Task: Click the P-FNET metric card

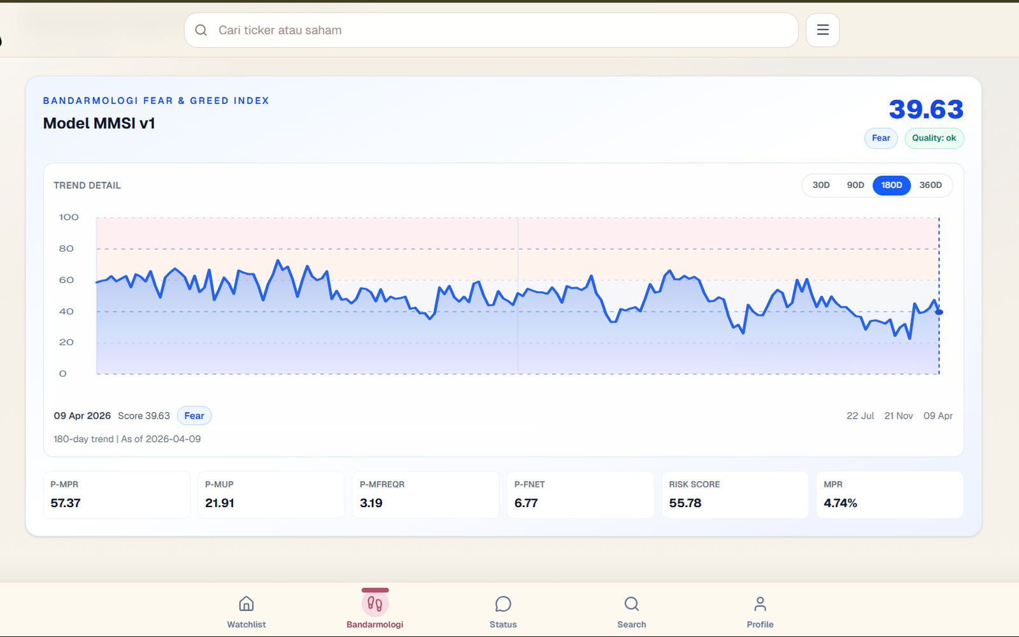Action: click(x=580, y=495)
